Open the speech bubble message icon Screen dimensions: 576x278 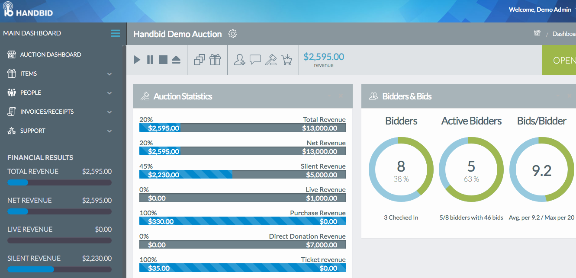tap(255, 60)
